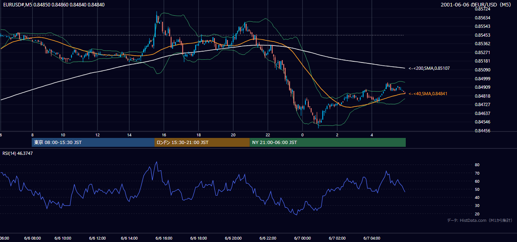Click hour label 0 under the price chart
The image size is (517, 242).
pos(302,135)
